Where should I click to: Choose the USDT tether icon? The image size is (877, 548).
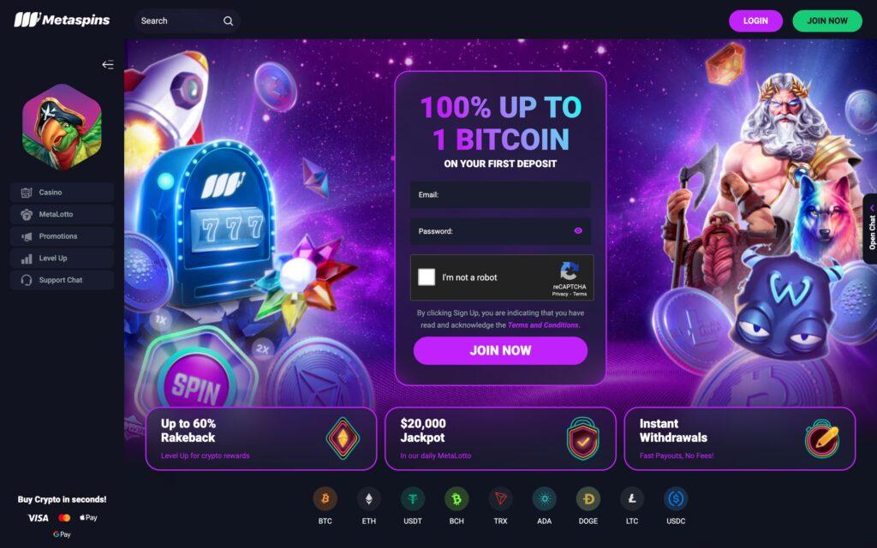point(413,498)
